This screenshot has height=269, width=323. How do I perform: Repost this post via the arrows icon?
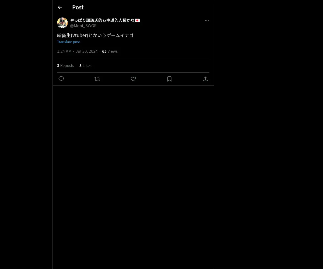coord(97,79)
